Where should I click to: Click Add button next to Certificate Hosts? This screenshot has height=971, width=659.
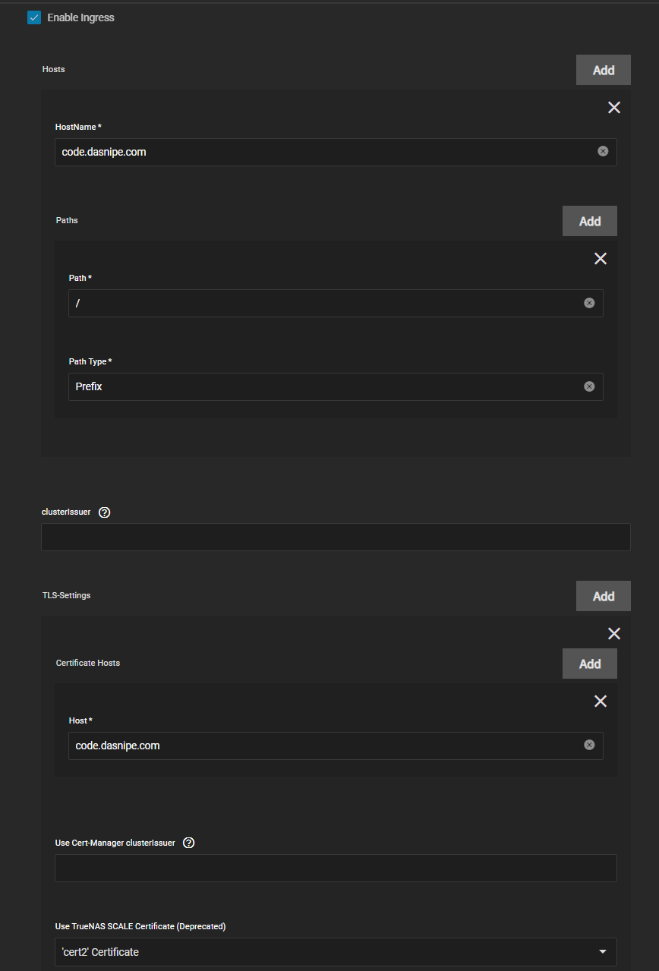coord(589,664)
